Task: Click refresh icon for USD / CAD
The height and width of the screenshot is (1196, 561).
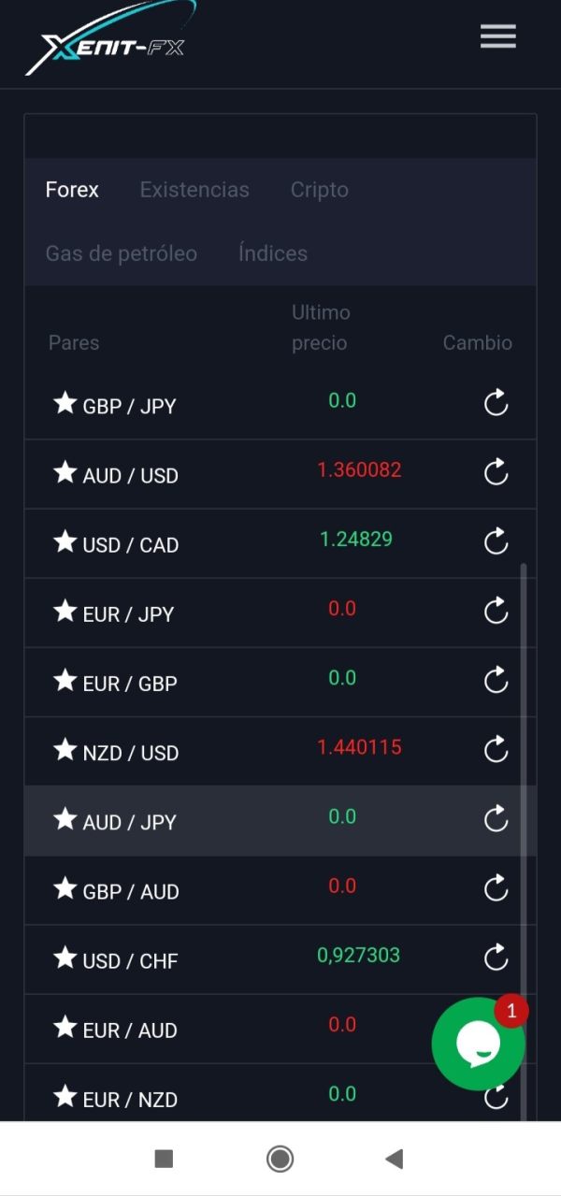Action: click(496, 541)
